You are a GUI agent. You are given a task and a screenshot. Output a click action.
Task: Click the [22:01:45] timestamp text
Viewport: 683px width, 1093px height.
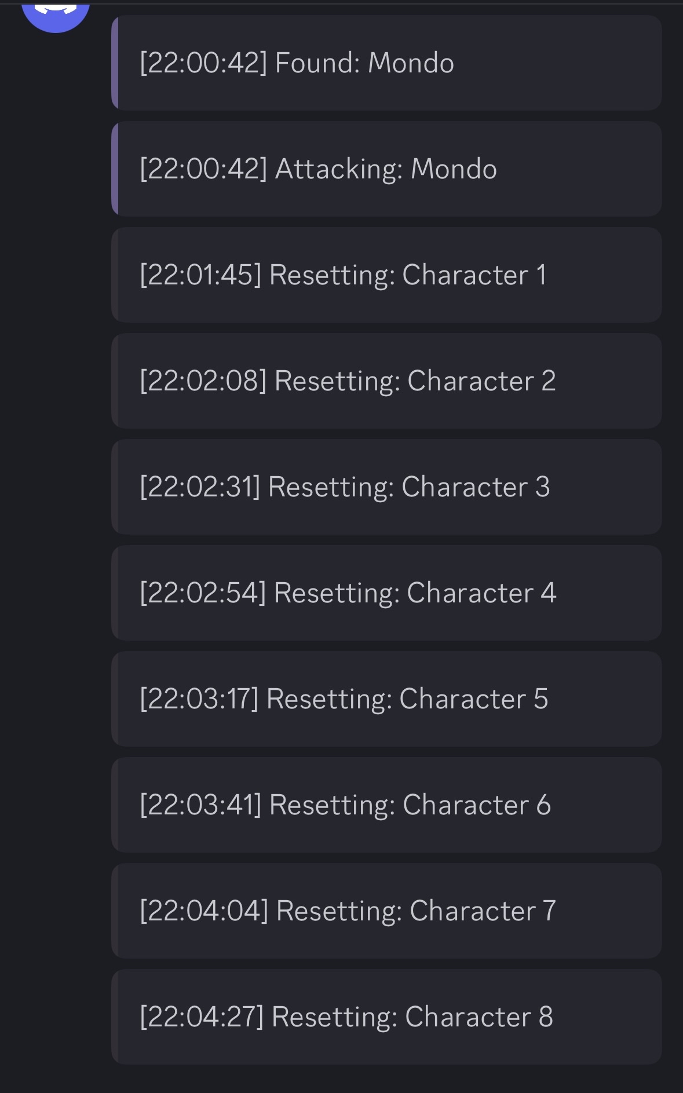[200, 275]
